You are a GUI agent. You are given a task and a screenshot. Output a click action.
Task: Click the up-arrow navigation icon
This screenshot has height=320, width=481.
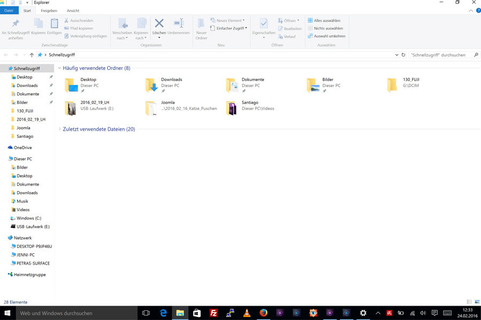pyautogui.click(x=32, y=55)
